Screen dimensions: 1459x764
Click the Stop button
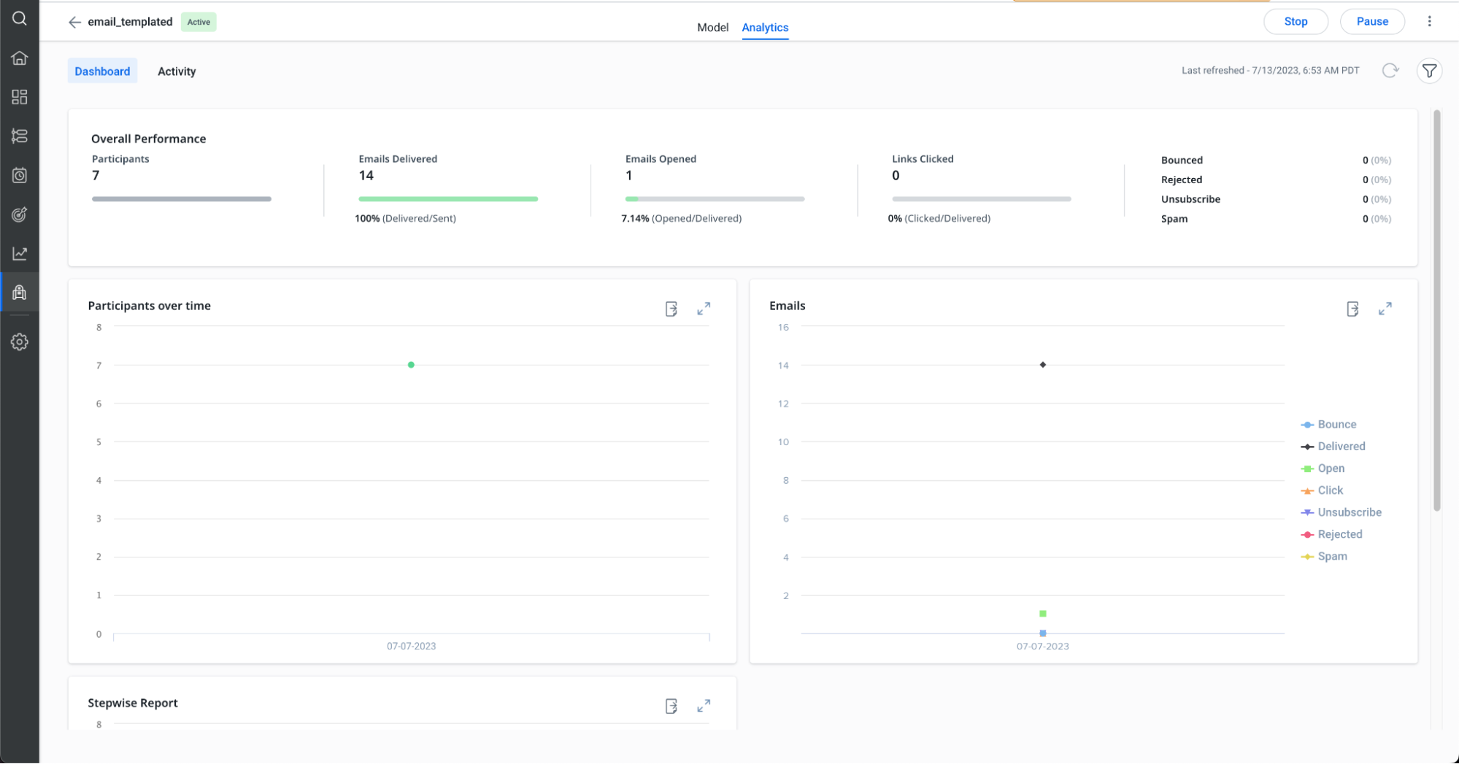coord(1296,22)
